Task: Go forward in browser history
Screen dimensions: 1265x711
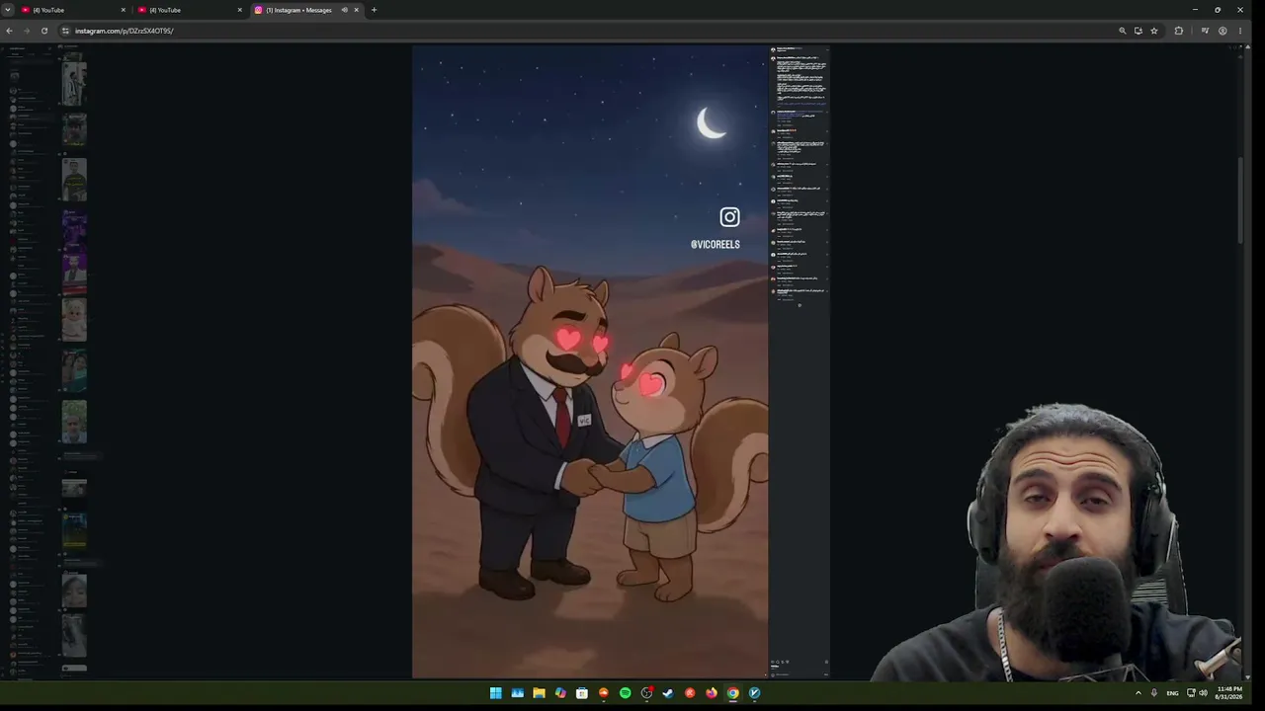Action: pyautogui.click(x=27, y=31)
